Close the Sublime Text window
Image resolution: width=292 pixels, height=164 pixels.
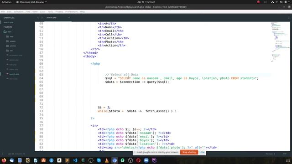pos(289,7)
